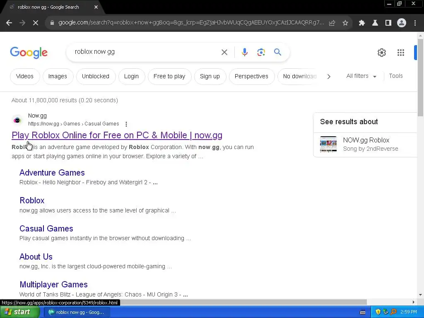Bookmark this page with the star icon
Image resolution: width=424 pixels, height=318 pixels.
point(345,23)
